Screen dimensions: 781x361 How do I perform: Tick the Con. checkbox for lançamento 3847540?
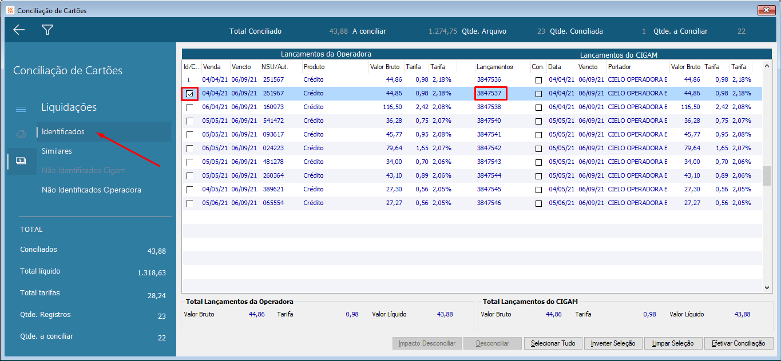(538, 121)
